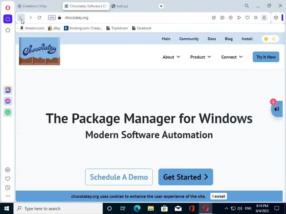Toggle the light/dark theme switch
This screenshot has height=214, width=286.
pyautogui.click(x=270, y=39)
